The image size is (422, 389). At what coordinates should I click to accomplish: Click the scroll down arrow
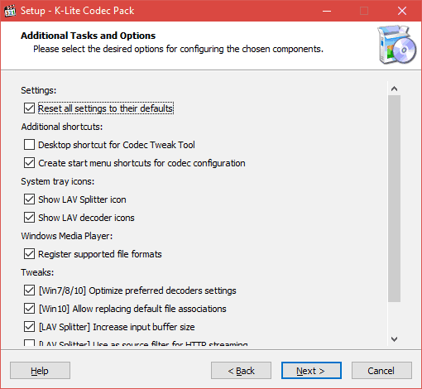[x=394, y=339]
